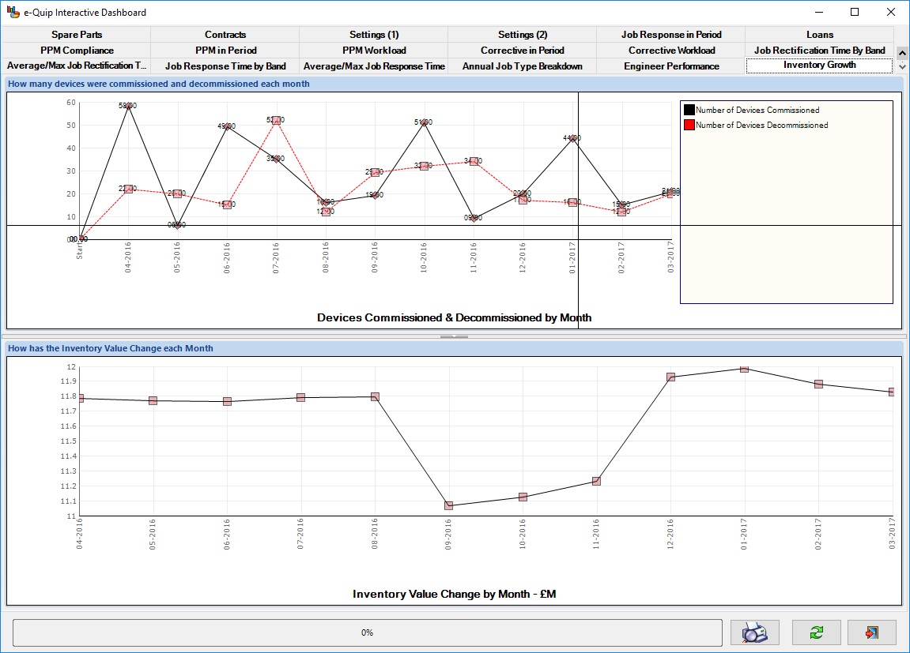Select Job Response Time by Band tab
The width and height of the screenshot is (910, 653).
pyautogui.click(x=225, y=66)
